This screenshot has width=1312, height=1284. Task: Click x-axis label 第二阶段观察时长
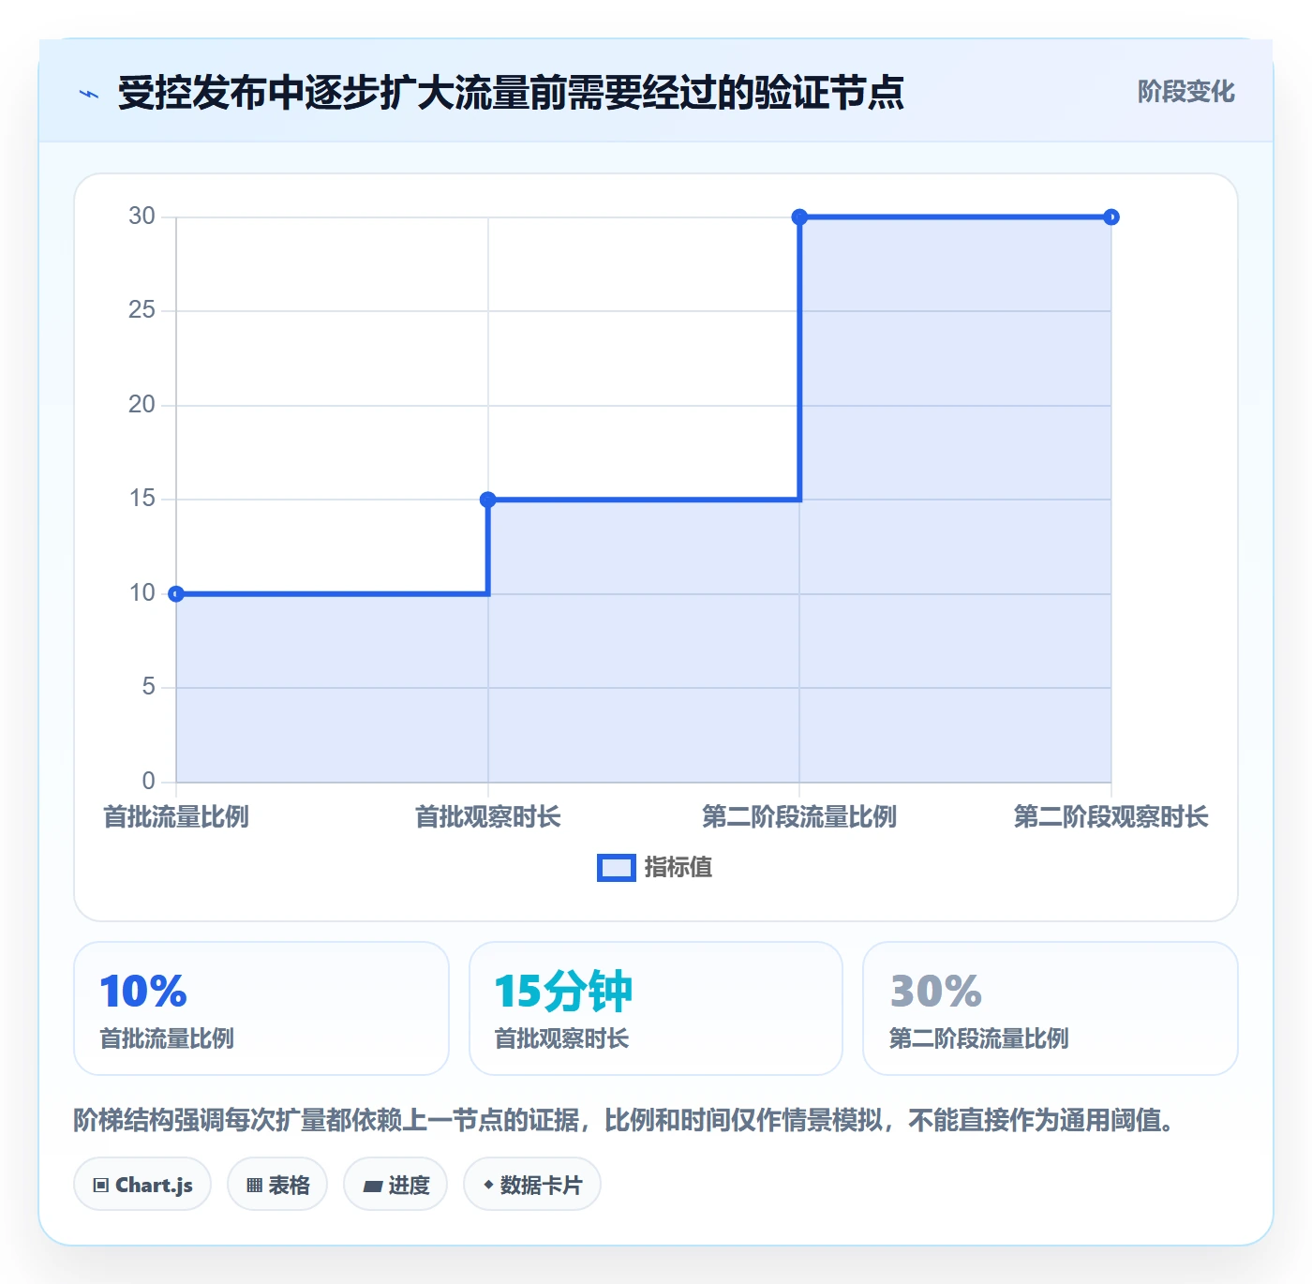coord(1111,817)
